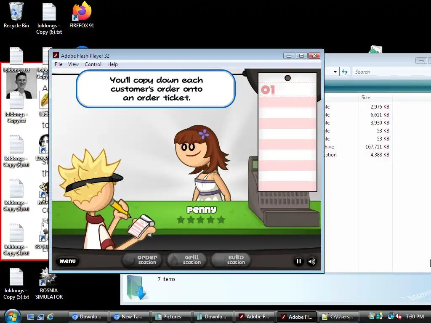Mute the game sound speaker icon
The image size is (431, 323).
312,261
